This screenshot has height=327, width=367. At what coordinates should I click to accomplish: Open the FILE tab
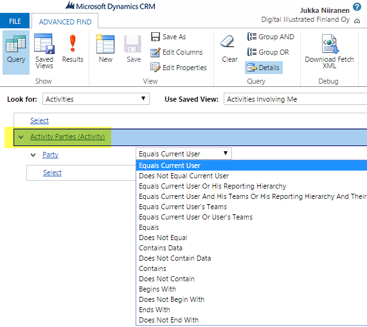pyautogui.click(x=15, y=21)
